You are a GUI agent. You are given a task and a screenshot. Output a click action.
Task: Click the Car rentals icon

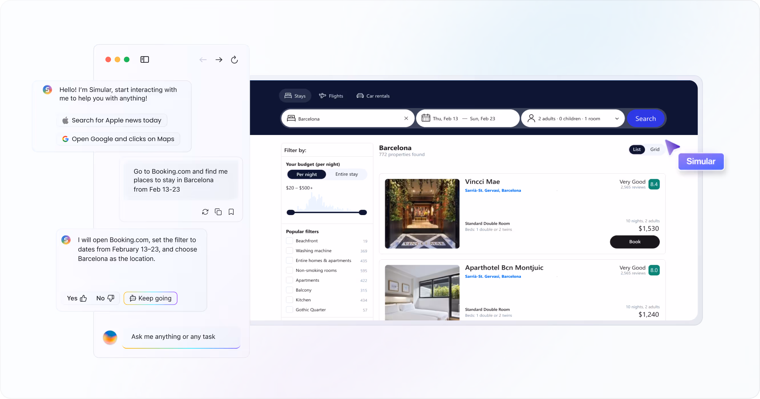point(360,95)
